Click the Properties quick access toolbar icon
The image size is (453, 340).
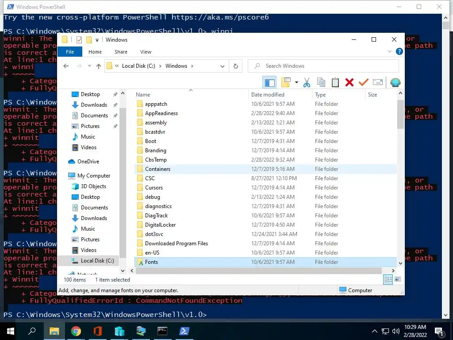pyautogui.click(x=79, y=39)
